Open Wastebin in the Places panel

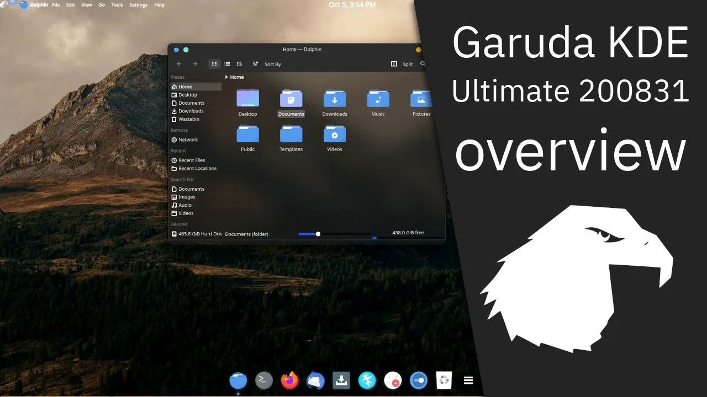pos(196,119)
